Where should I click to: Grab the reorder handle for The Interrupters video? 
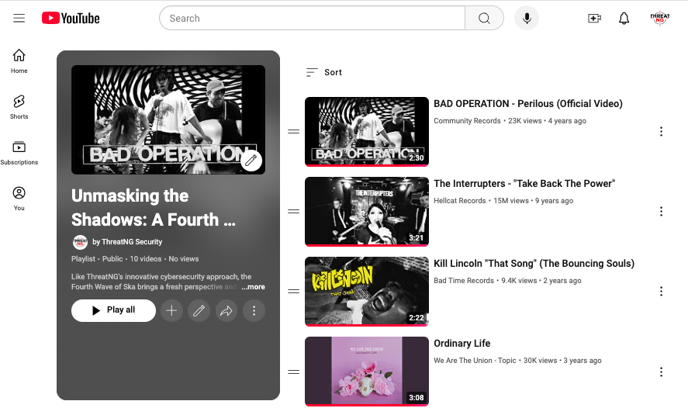(x=293, y=212)
